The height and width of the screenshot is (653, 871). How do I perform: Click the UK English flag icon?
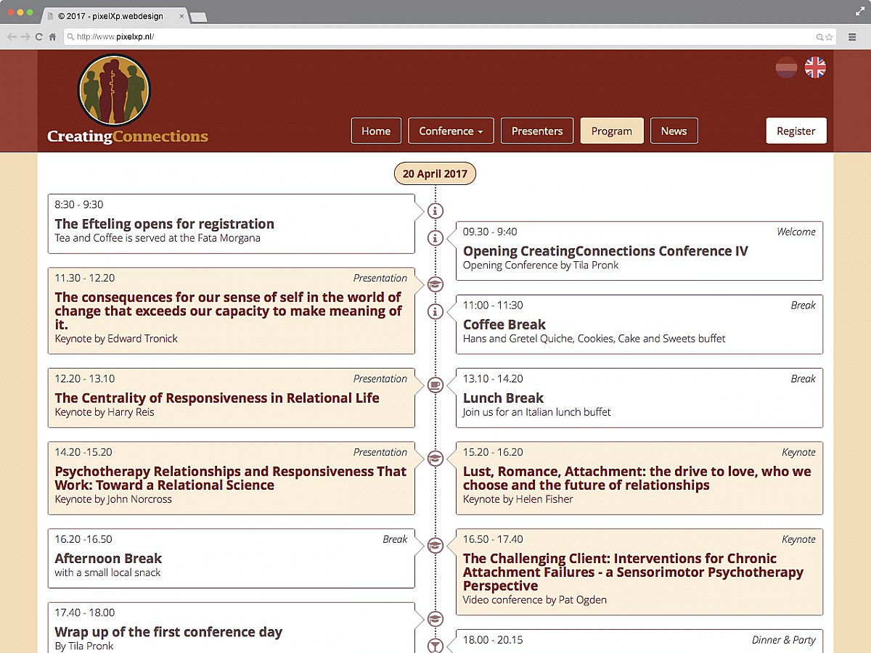(x=815, y=67)
